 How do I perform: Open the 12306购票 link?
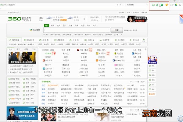pyautogui.click(x=84, y=76)
